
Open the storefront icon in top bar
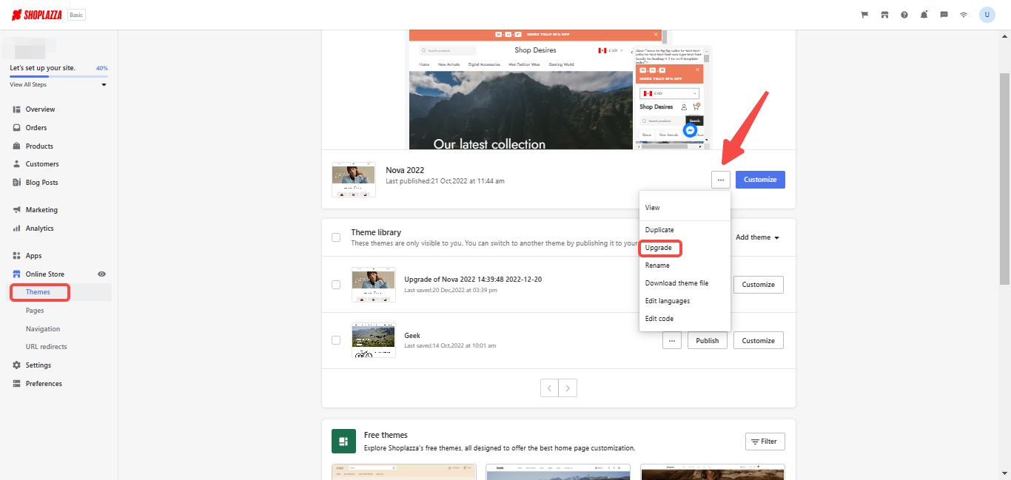[884, 15]
